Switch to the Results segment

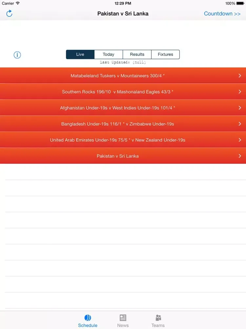click(137, 55)
